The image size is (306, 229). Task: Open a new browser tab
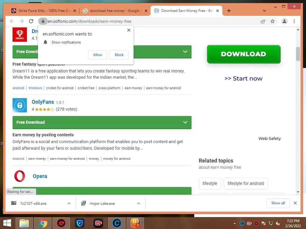[229, 11]
